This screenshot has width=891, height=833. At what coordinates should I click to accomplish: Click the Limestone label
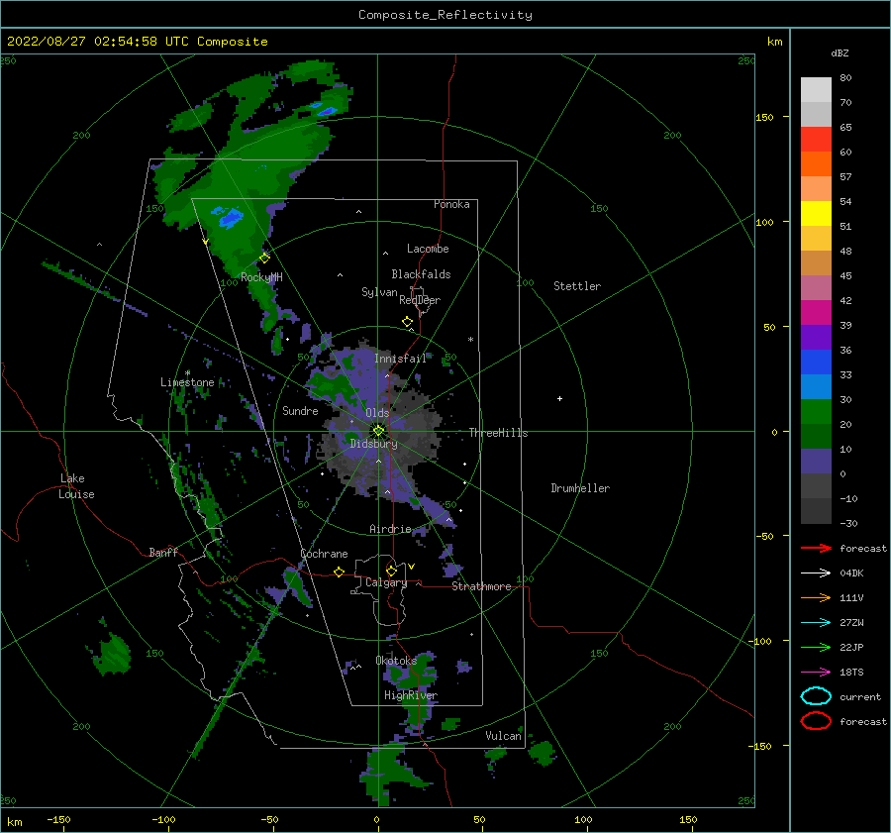point(187,382)
